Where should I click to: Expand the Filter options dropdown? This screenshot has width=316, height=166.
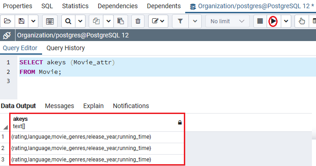(x=195, y=21)
